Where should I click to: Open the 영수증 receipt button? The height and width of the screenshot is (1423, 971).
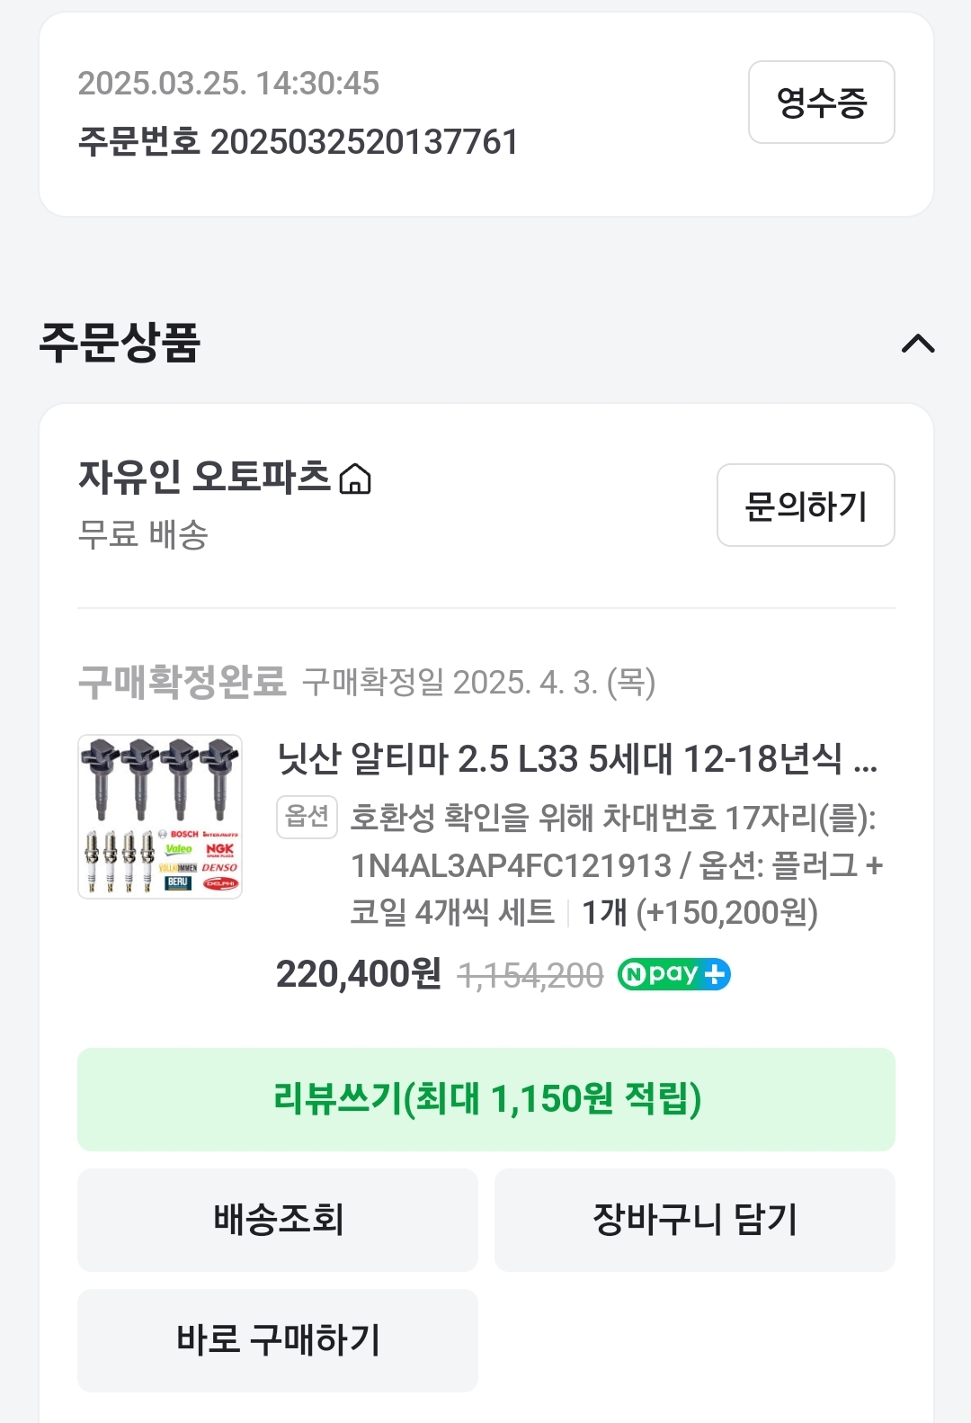[x=821, y=103]
